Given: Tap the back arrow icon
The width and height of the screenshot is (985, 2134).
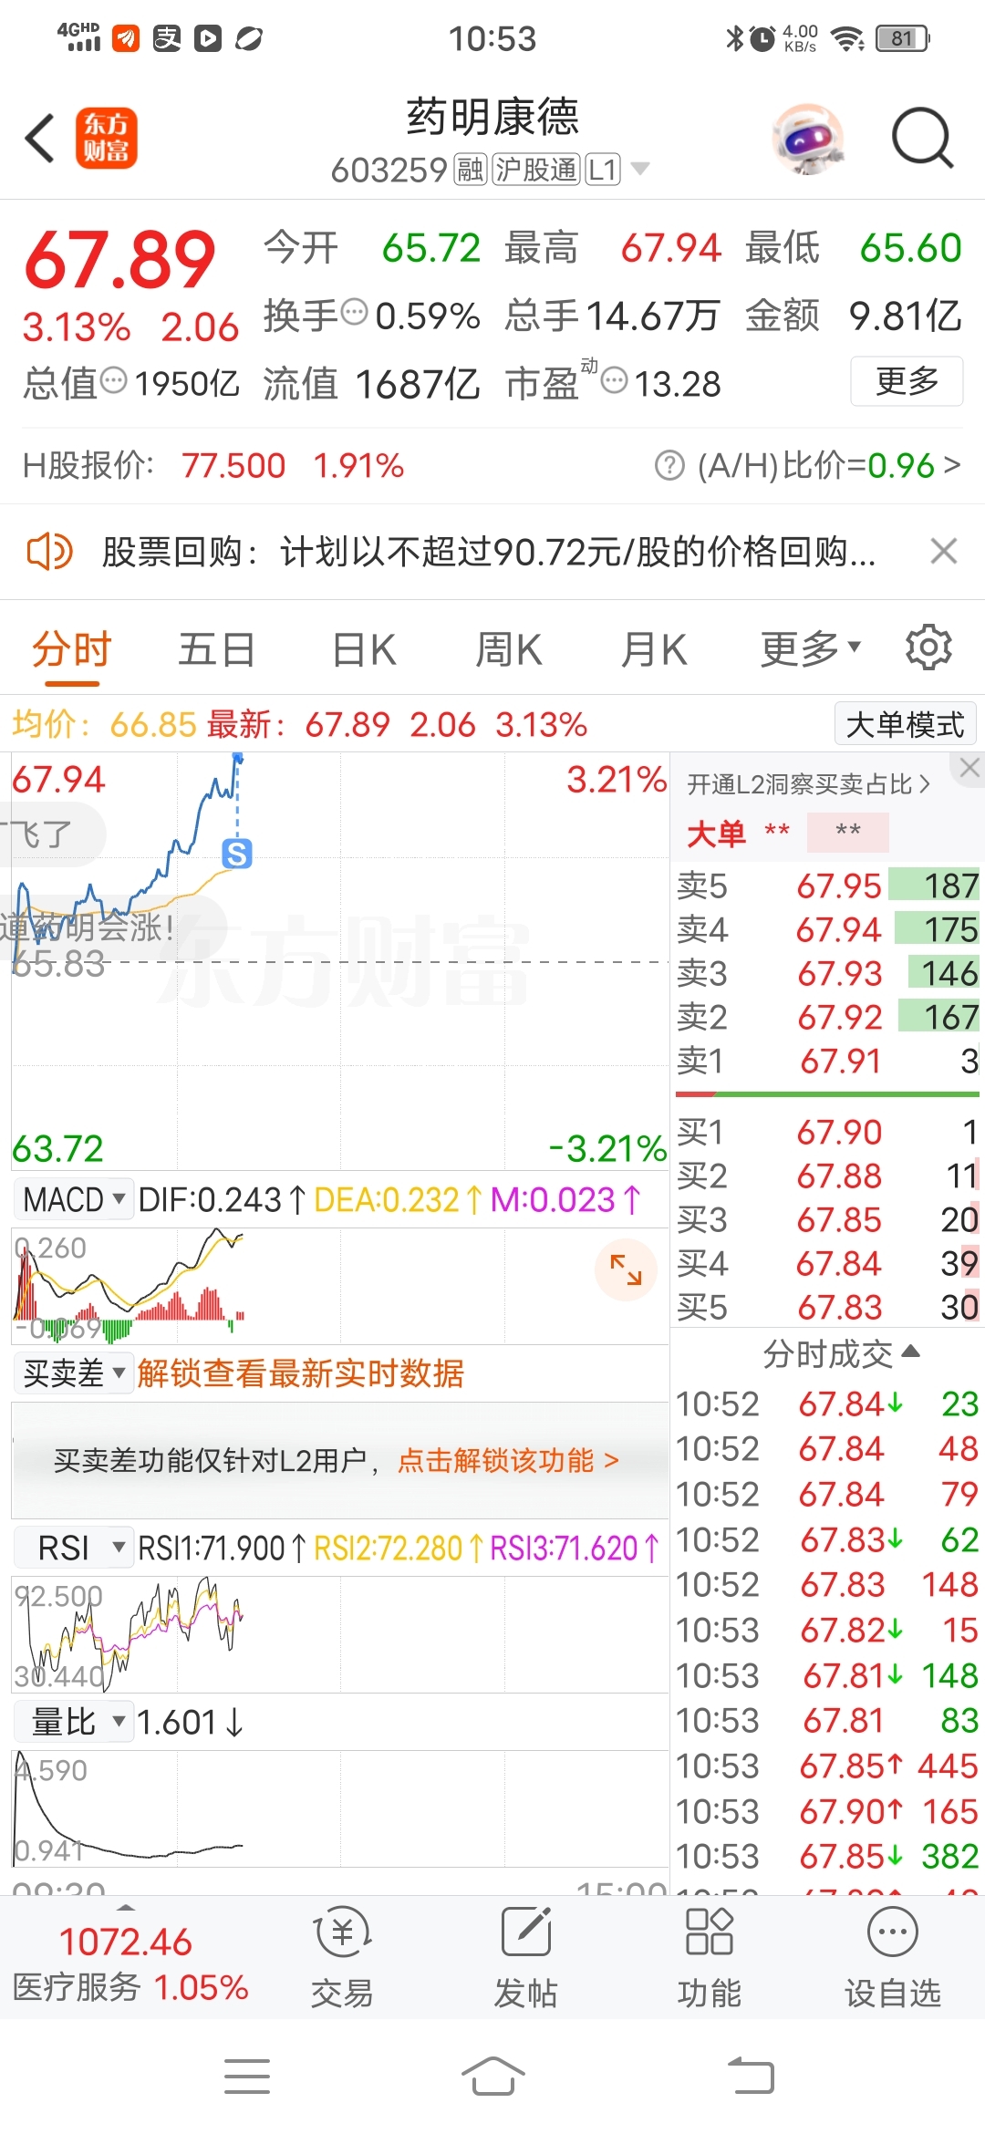Looking at the screenshot, I should click(40, 139).
